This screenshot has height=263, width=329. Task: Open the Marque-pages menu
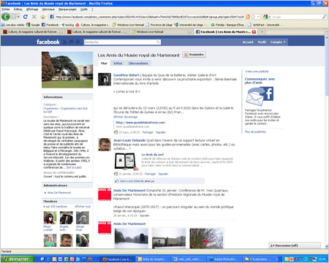(67, 9)
